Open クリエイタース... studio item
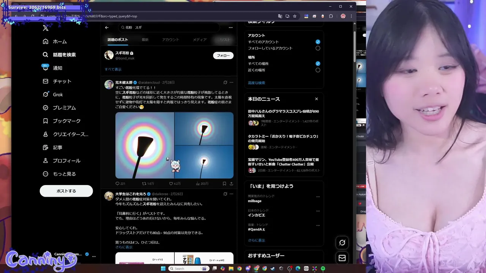Viewport: 486px width, 273px height. click(65, 134)
